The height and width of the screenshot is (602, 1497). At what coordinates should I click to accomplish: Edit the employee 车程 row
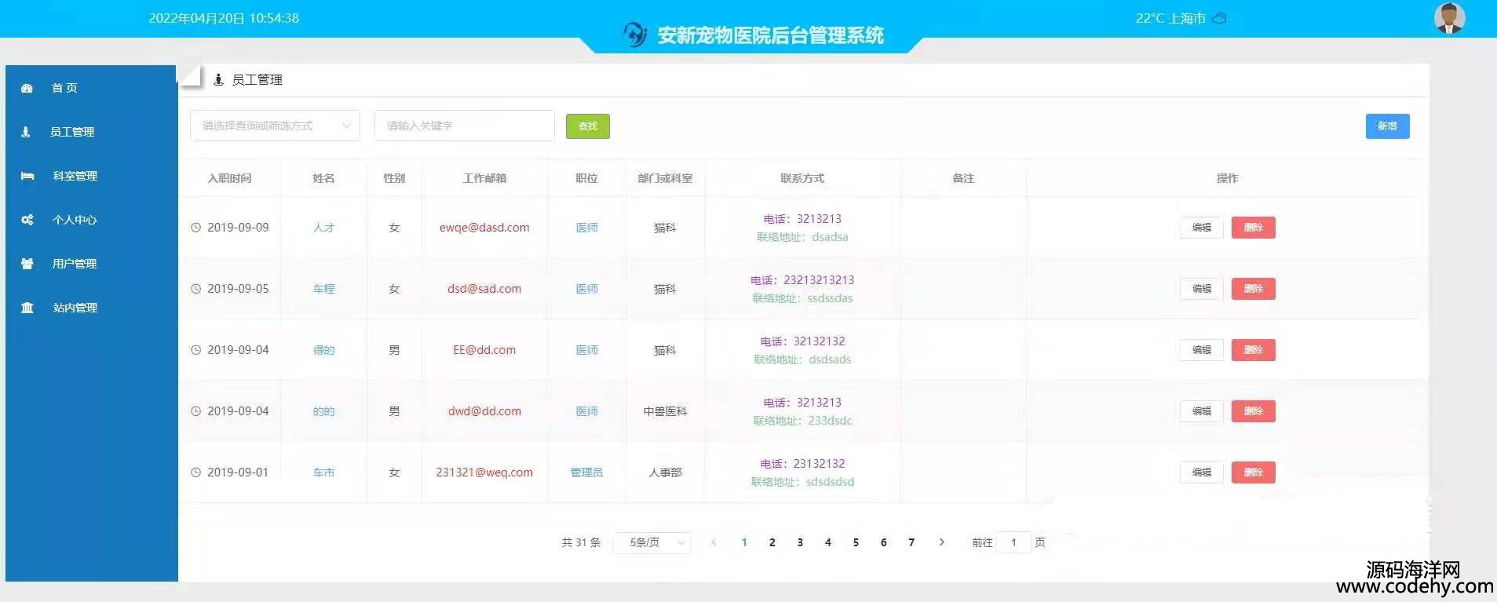1201,289
